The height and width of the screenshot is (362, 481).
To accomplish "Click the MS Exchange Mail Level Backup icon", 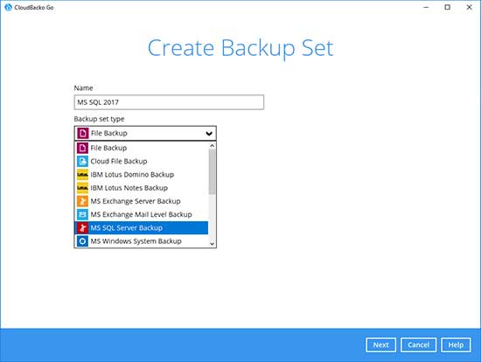I will [82, 214].
